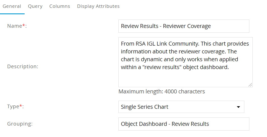Viewport: 267px width, 137px height.
Task: Click the red asterisk beside Name
Action: point(24,25)
